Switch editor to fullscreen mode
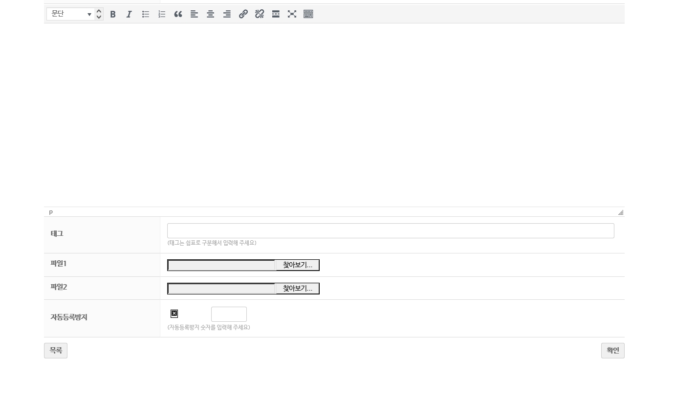675x397 pixels. 292,14
